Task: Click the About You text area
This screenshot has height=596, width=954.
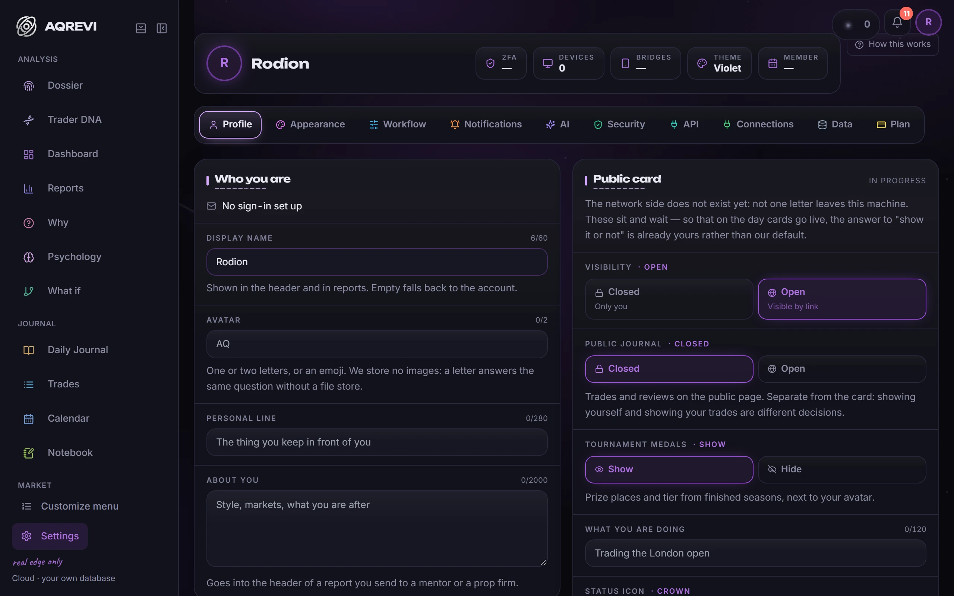Action: pos(377,529)
